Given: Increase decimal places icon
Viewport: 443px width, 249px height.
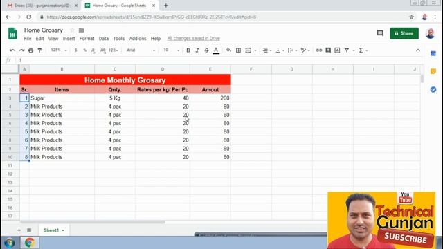Looking at the screenshot, I should (x=103, y=50).
